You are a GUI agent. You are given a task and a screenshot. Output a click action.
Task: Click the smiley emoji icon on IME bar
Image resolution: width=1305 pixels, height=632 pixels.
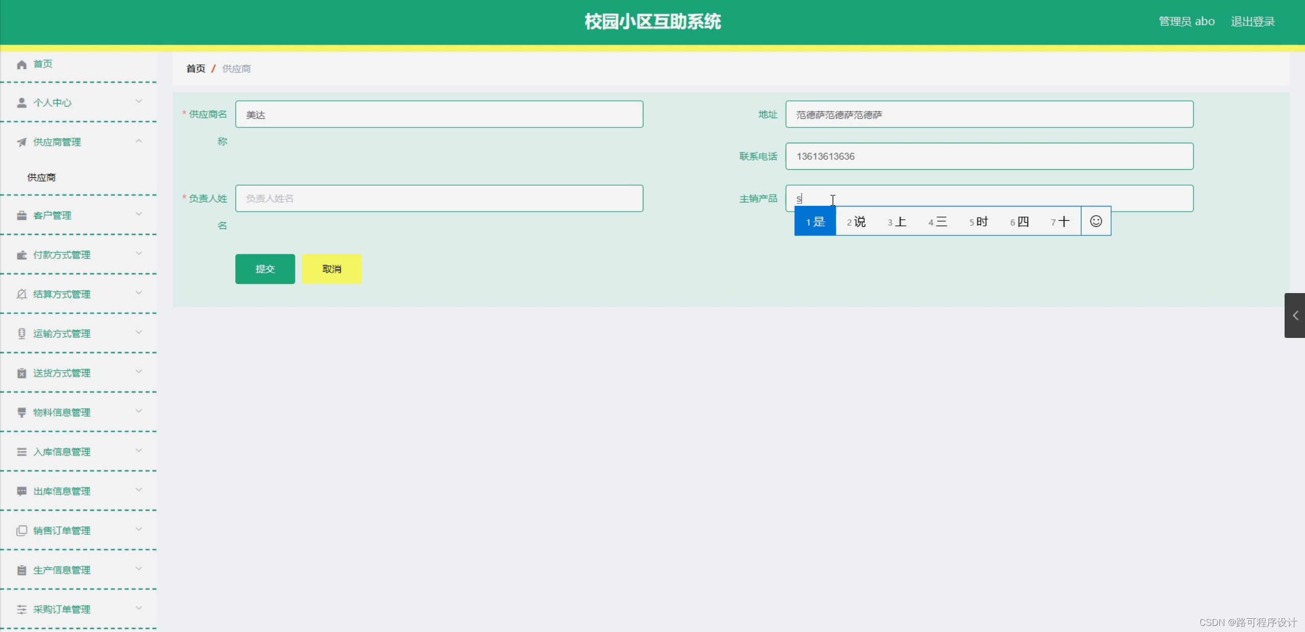1095,221
